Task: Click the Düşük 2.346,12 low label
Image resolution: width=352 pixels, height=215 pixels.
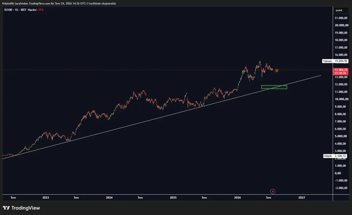Action: click(335, 156)
